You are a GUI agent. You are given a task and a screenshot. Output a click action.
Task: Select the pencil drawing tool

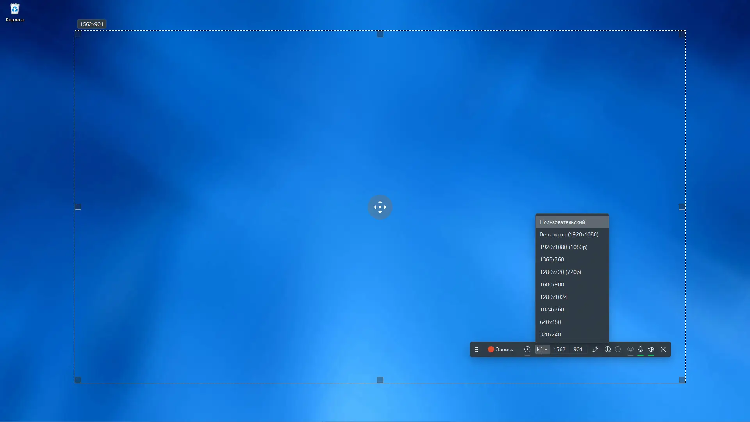(595, 349)
